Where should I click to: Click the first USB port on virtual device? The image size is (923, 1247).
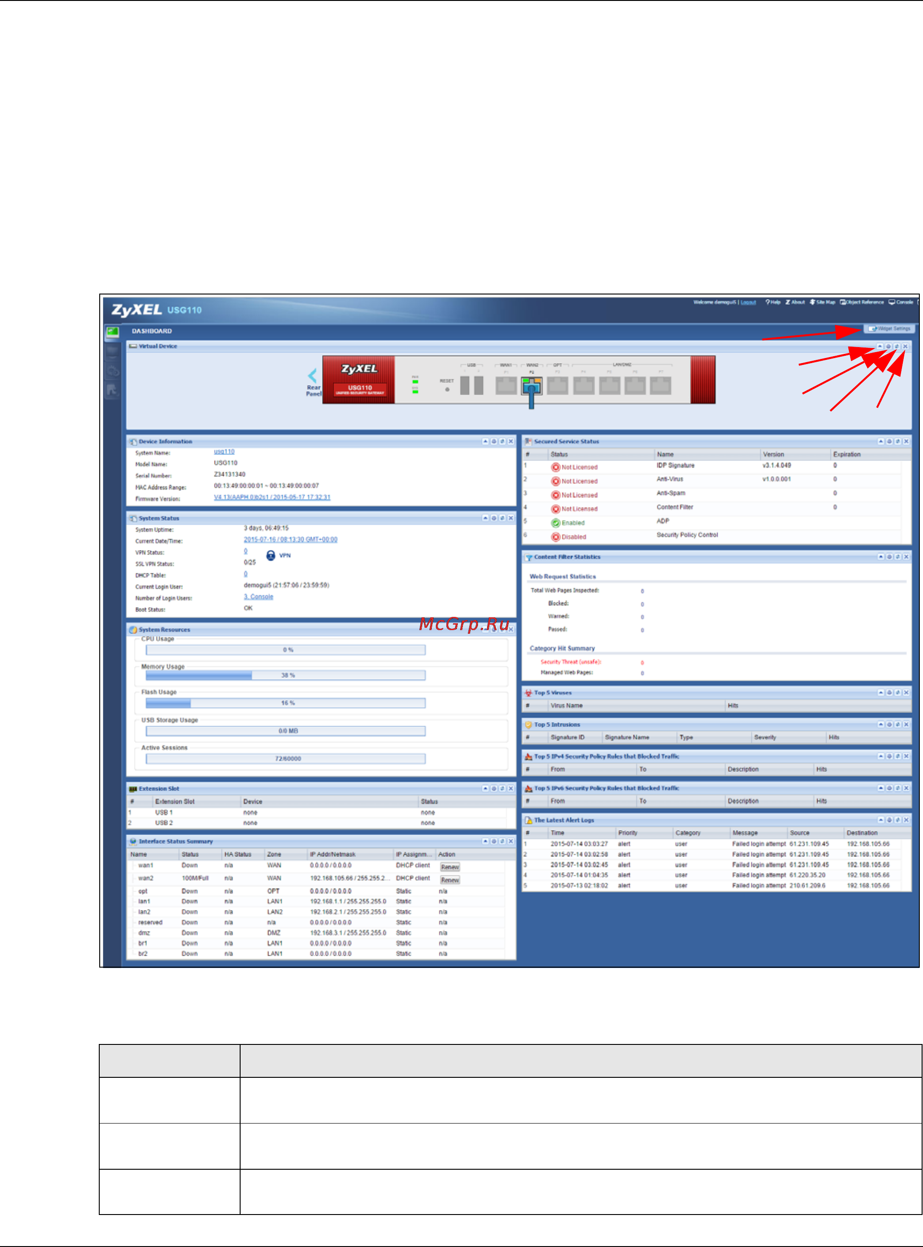click(x=465, y=386)
